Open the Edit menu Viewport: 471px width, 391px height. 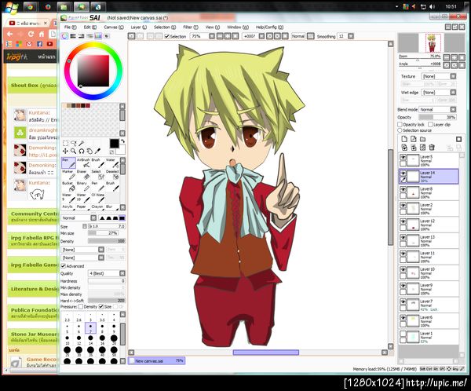[x=89, y=27]
